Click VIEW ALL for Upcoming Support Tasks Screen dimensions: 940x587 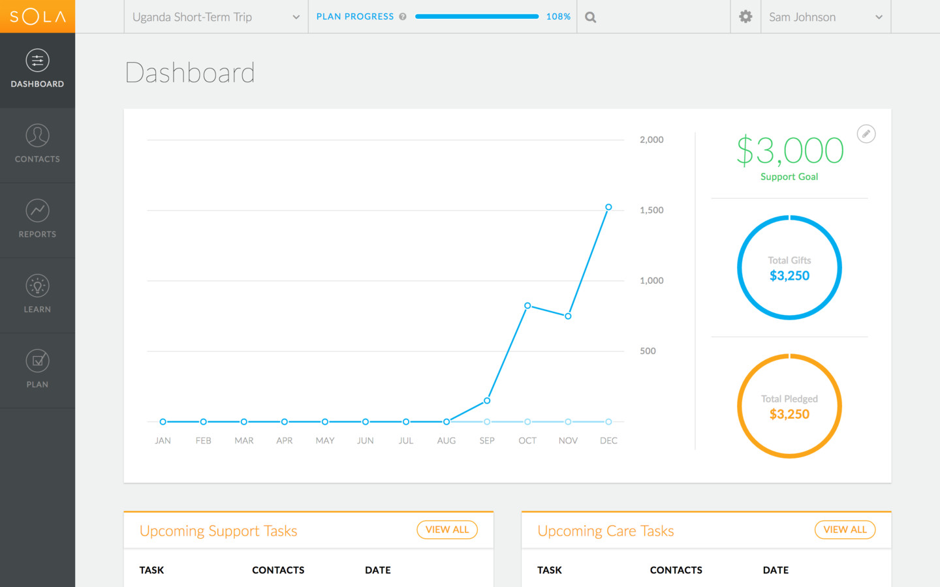tap(447, 530)
